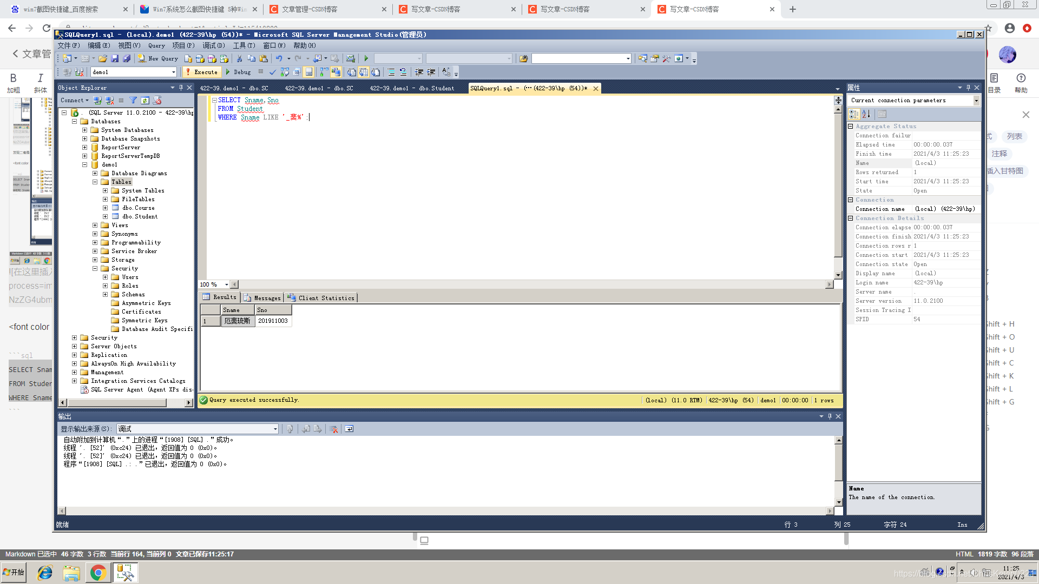Click the 开始 Start button

(x=14, y=572)
